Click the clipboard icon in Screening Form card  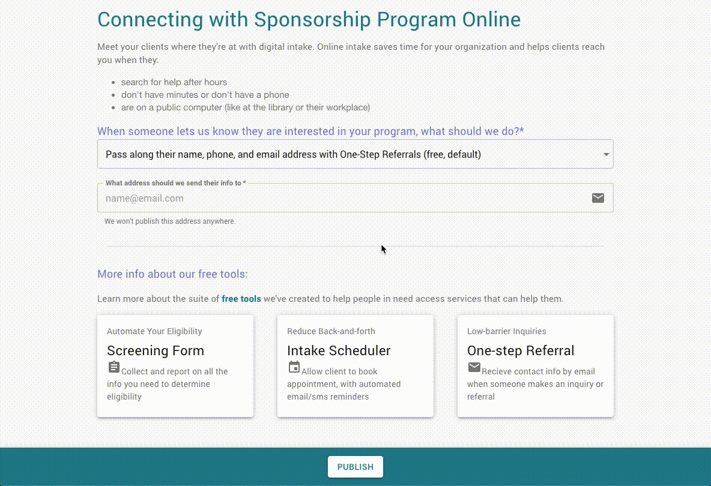click(114, 367)
